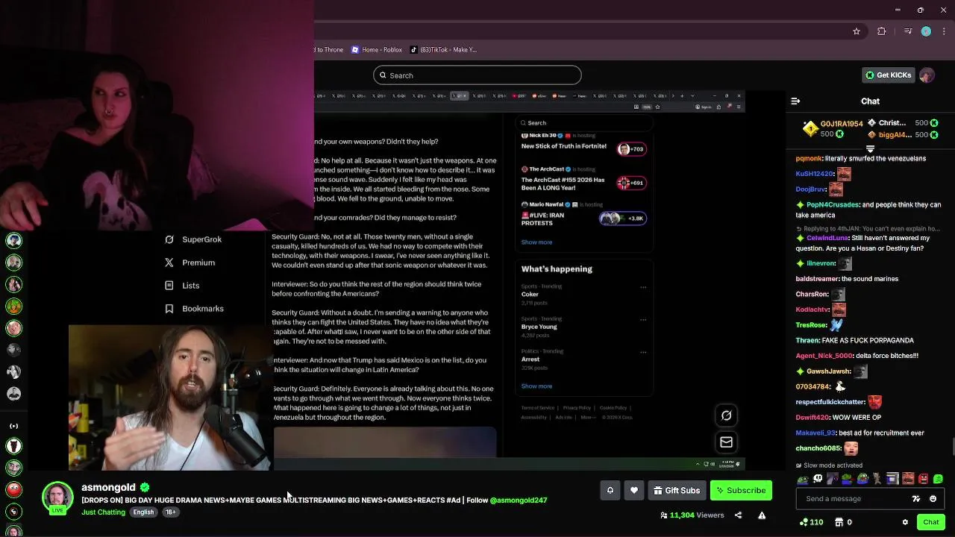This screenshot has height=537, width=955.
Task: Open the Grok floating icon on X
Action: (726, 415)
